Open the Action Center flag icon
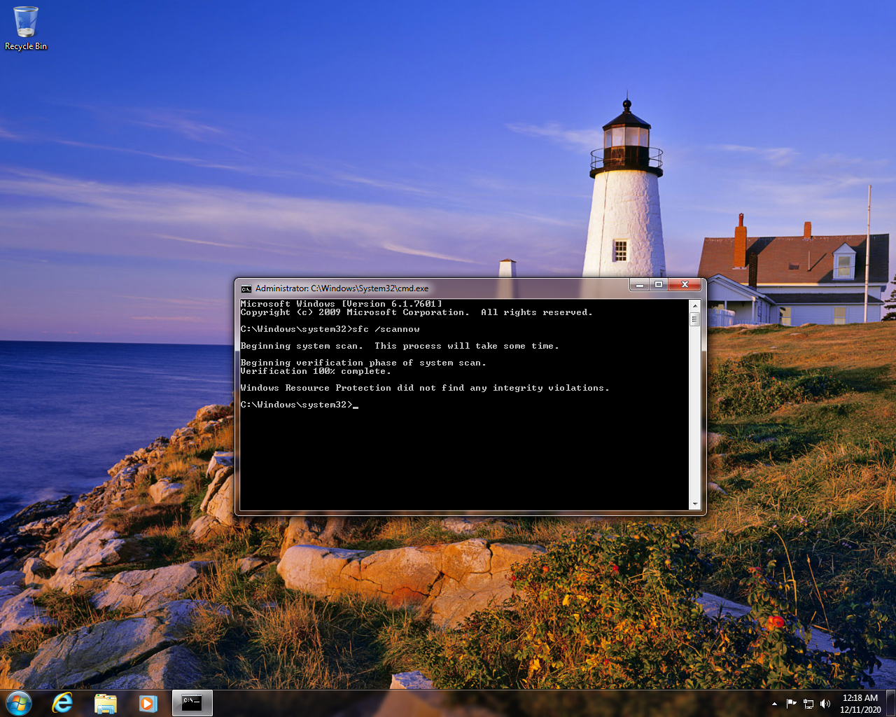This screenshot has width=896, height=717. coord(792,704)
